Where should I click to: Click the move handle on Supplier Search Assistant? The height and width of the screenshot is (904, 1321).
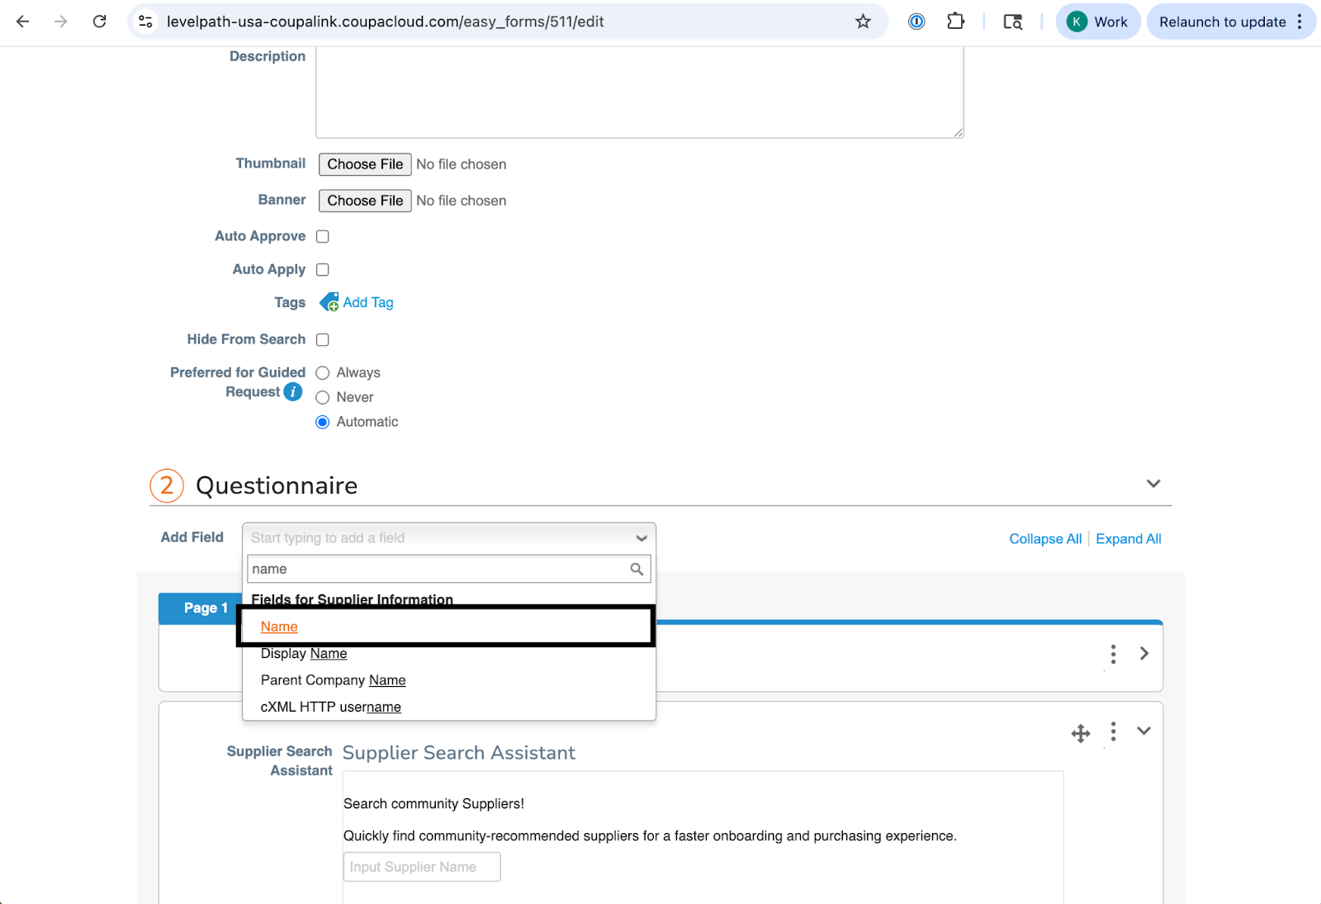(x=1080, y=733)
